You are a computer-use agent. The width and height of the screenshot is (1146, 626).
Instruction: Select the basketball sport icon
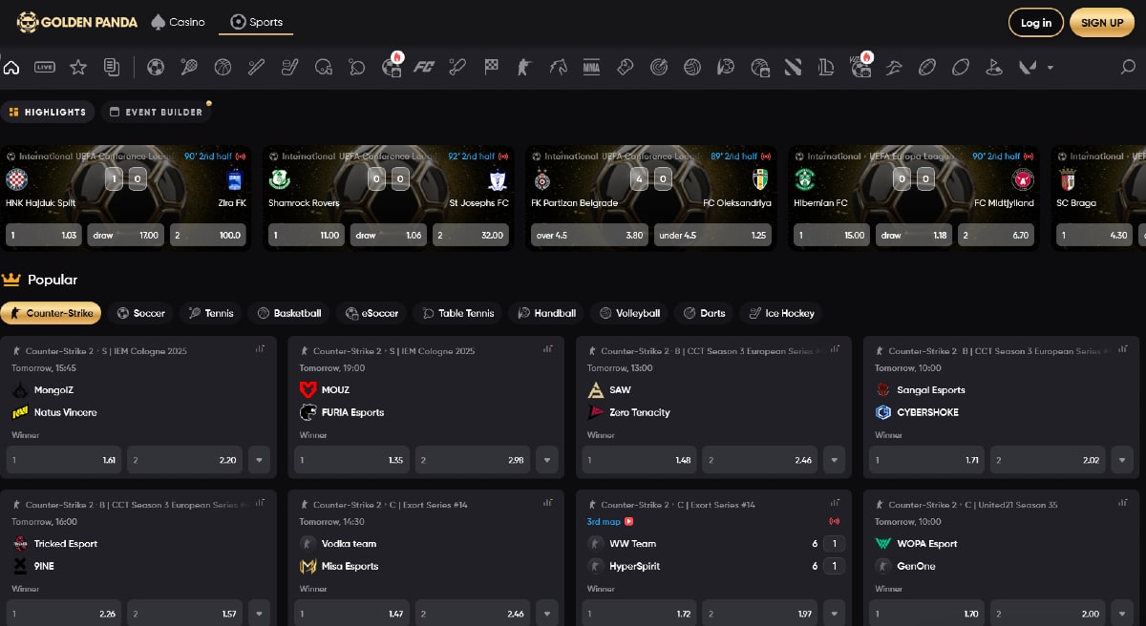pyautogui.click(x=223, y=67)
